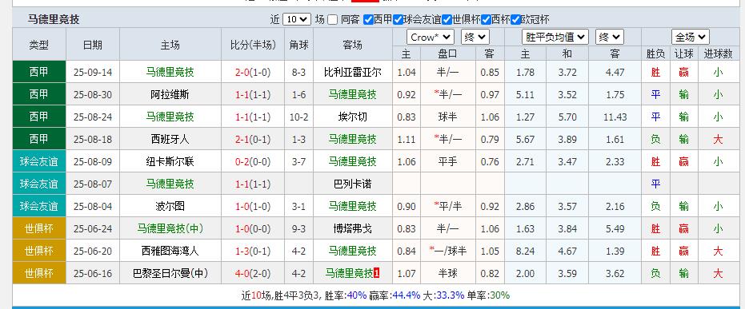Click 巴黎圣日尔曼(中) home team link

tap(170, 273)
